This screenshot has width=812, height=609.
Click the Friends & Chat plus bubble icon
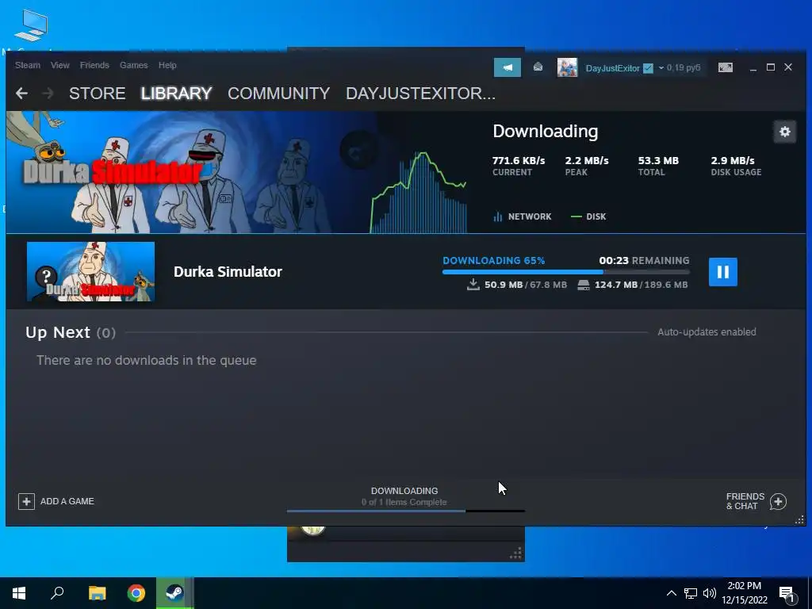point(778,501)
